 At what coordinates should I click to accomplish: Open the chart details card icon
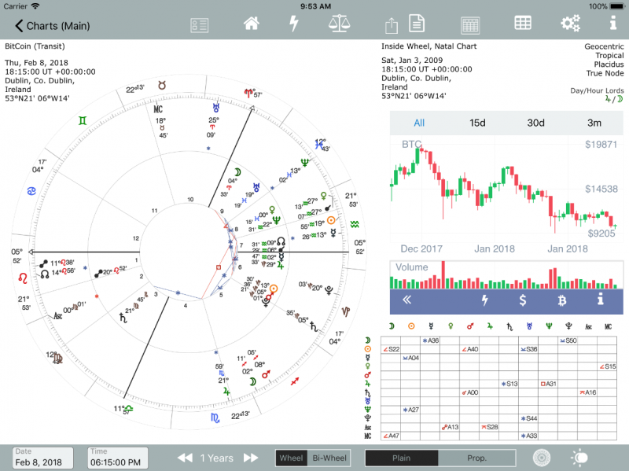(199, 24)
